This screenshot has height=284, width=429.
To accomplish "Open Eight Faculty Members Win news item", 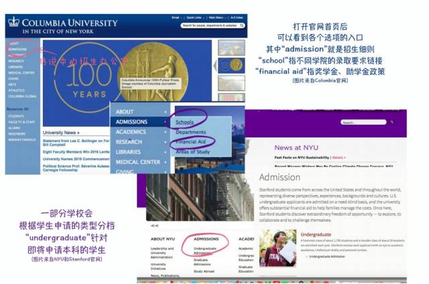I will (x=76, y=151).
